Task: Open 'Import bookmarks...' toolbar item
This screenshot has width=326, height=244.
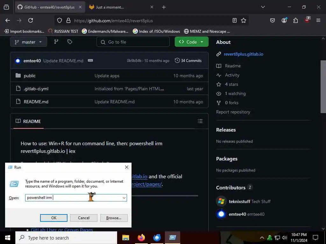Action: (x=24, y=31)
